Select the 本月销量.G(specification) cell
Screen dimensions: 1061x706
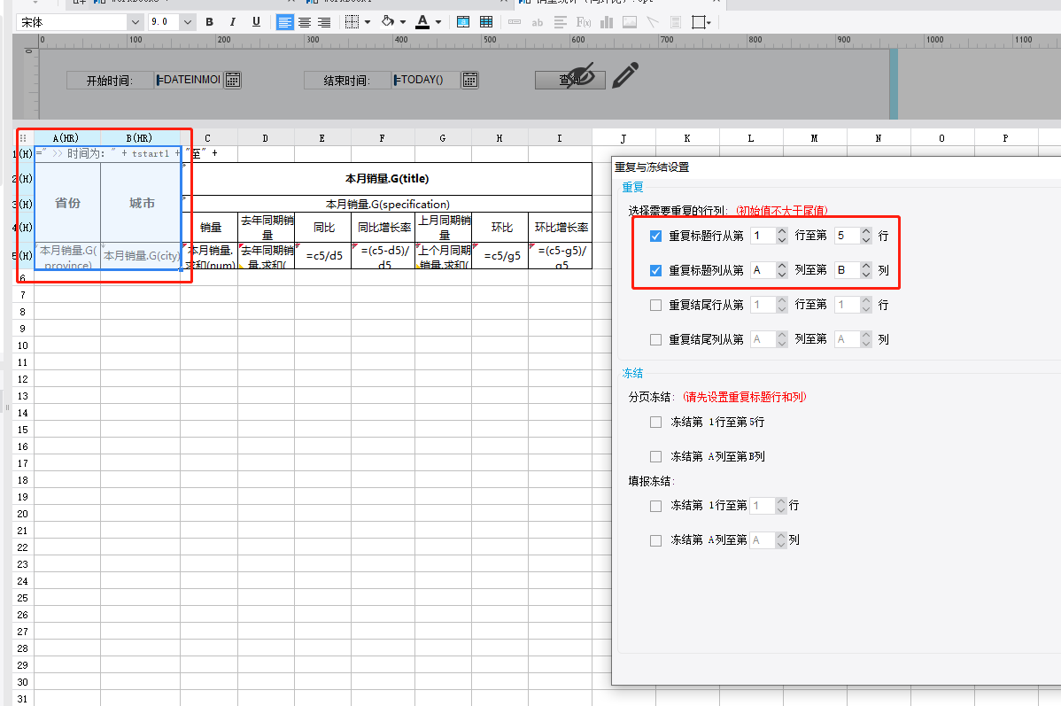point(387,204)
